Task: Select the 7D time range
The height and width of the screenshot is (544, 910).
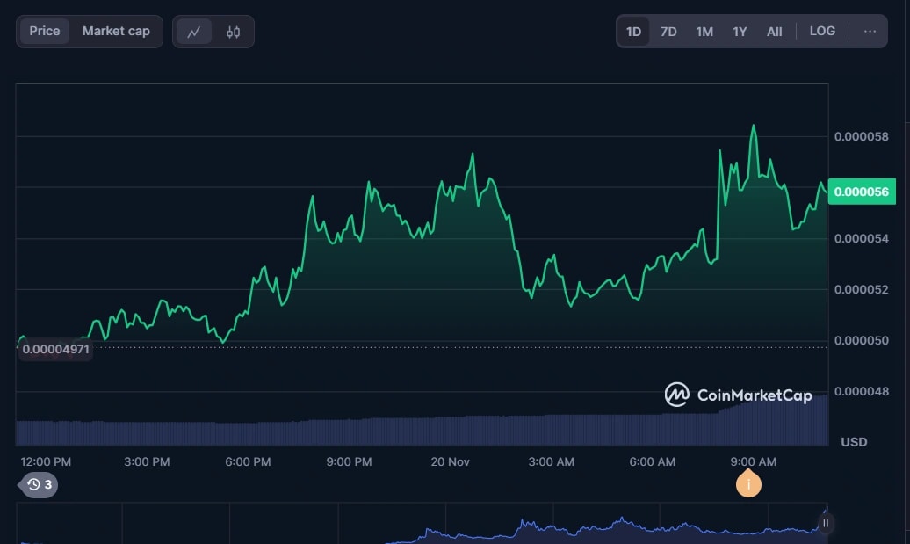Action: (x=668, y=32)
